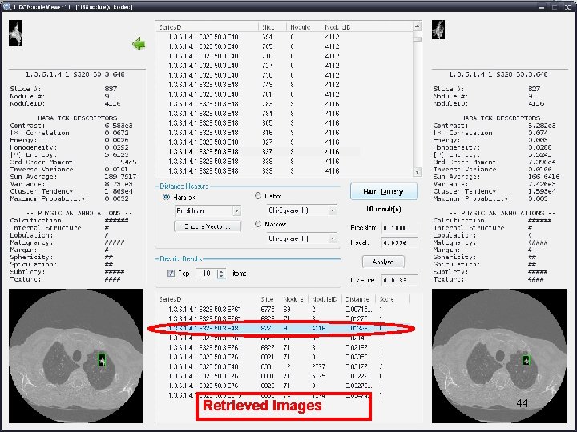Decrease the Top items count with the down arrow

[x=221, y=276]
